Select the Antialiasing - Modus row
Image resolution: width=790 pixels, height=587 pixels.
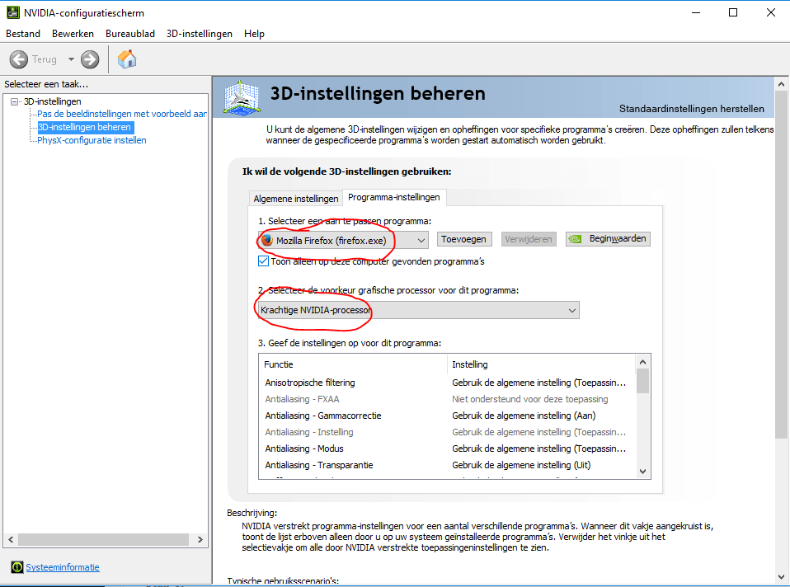pos(448,448)
